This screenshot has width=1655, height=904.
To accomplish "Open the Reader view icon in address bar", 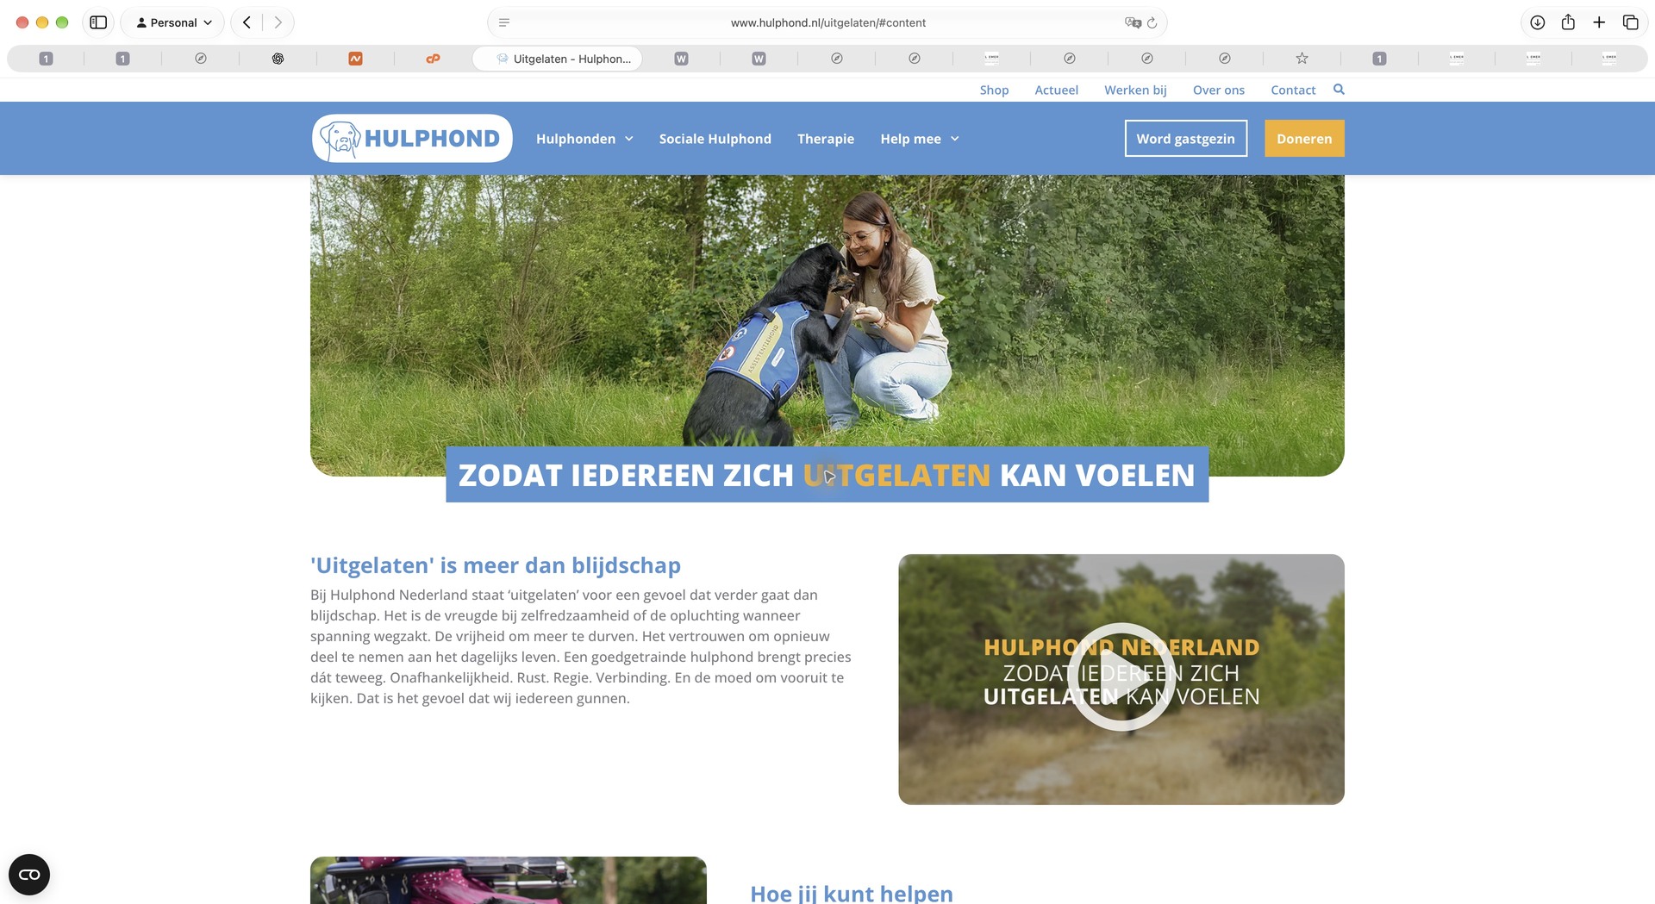I will coord(504,22).
